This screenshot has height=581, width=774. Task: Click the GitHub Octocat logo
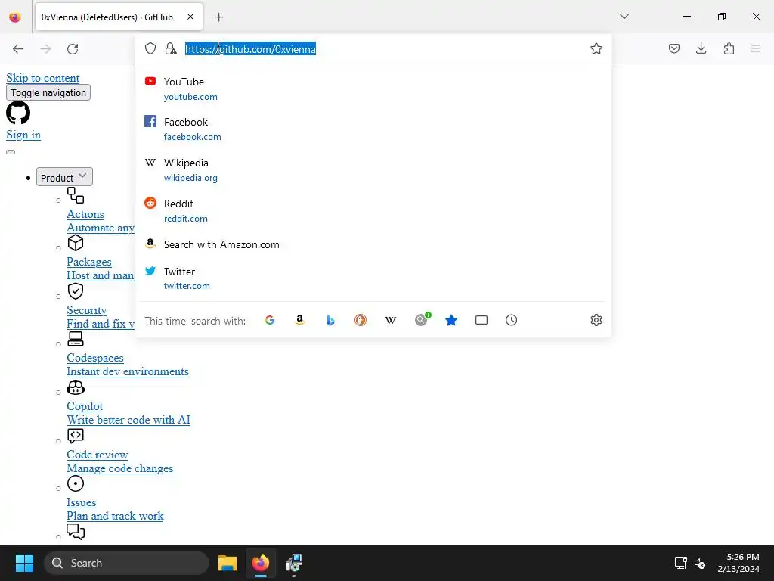pos(18,113)
